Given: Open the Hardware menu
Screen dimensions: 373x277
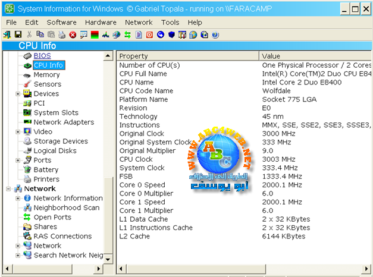Looking at the screenshot, I should click(x=100, y=22).
